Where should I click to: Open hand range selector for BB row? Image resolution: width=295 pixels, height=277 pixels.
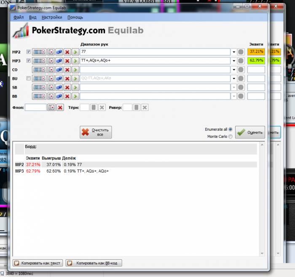(x=39, y=96)
